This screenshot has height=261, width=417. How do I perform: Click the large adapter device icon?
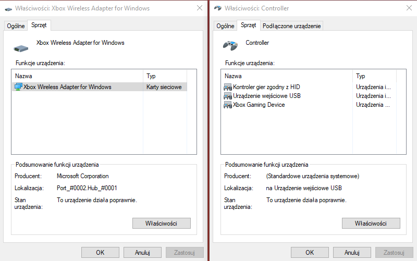[21, 48]
